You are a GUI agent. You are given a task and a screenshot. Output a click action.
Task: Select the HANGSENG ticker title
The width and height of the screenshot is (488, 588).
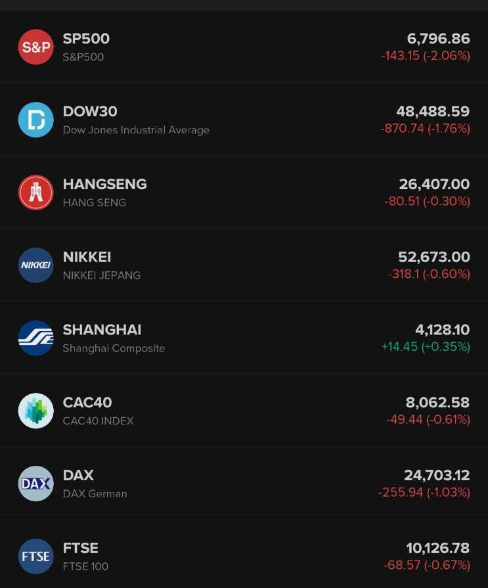point(104,185)
